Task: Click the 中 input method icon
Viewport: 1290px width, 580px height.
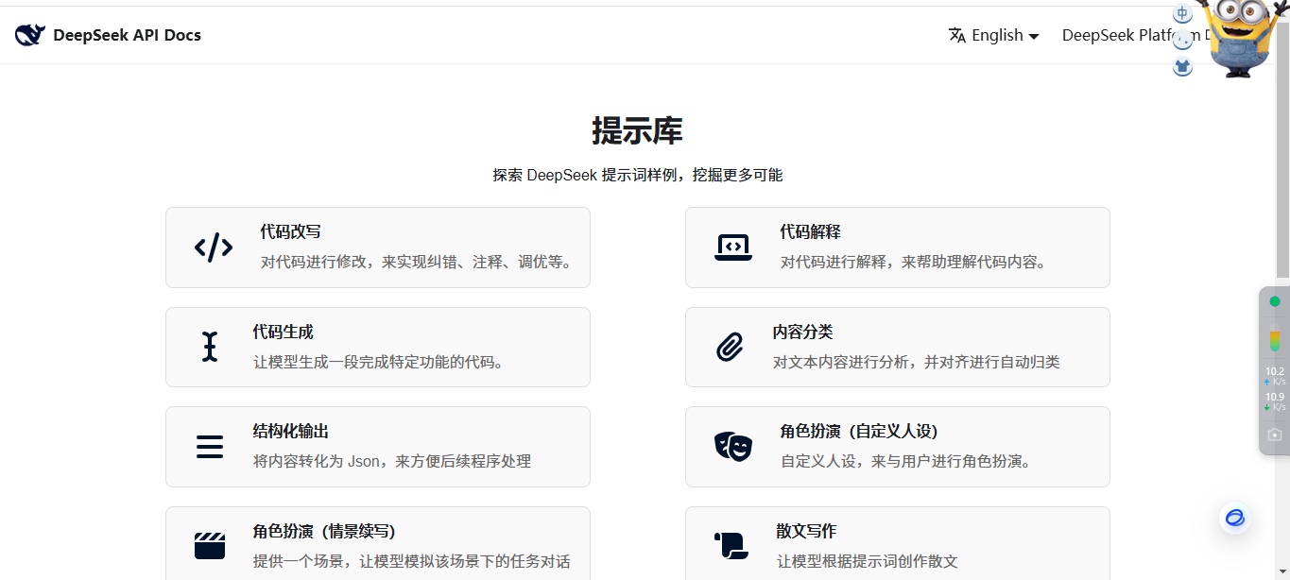Action: pos(1182,14)
